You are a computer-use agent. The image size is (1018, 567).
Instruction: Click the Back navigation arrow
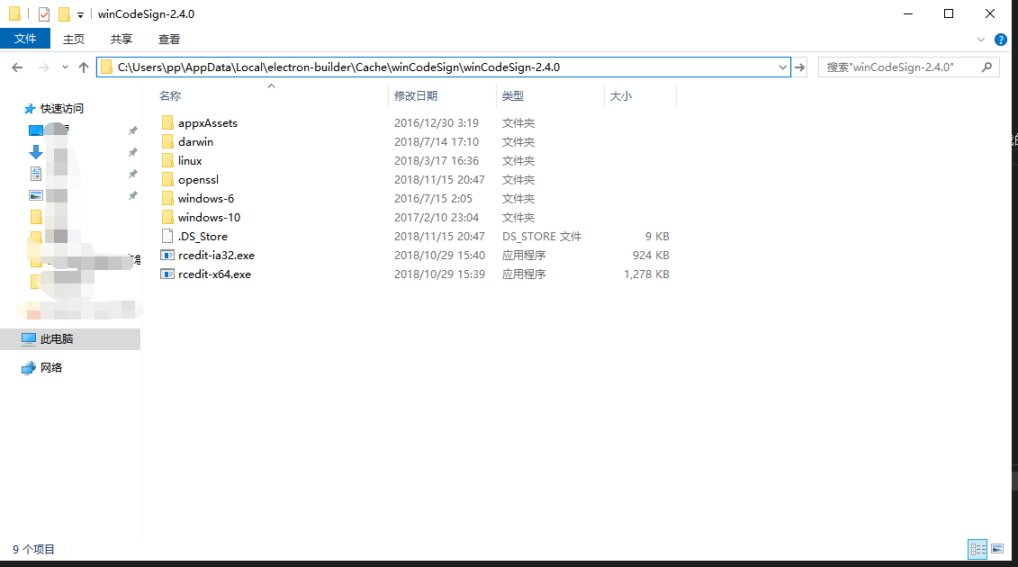[x=18, y=67]
